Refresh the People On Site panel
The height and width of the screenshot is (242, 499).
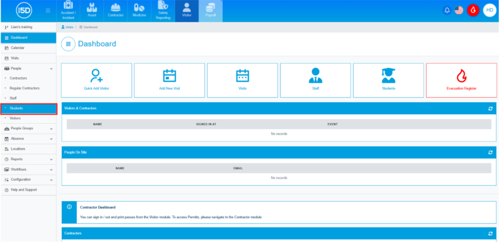490,152
